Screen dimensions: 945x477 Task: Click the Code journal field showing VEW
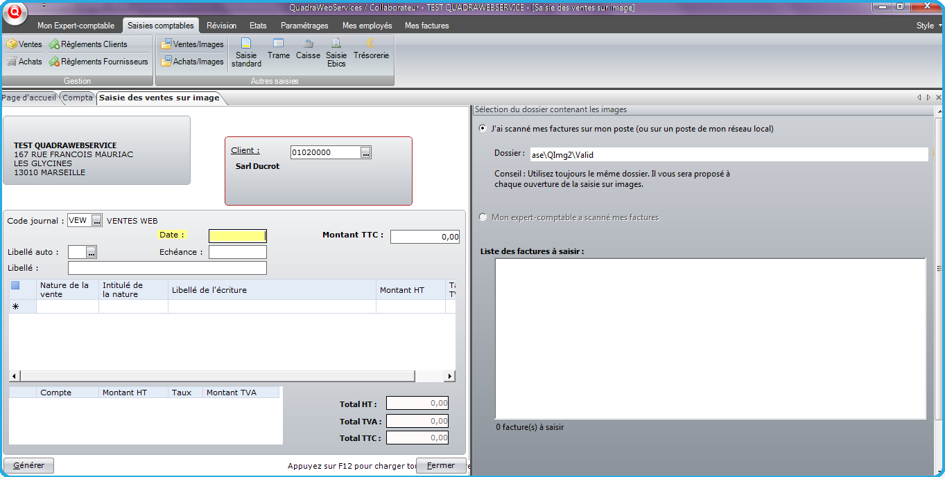click(x=80, y=221)
